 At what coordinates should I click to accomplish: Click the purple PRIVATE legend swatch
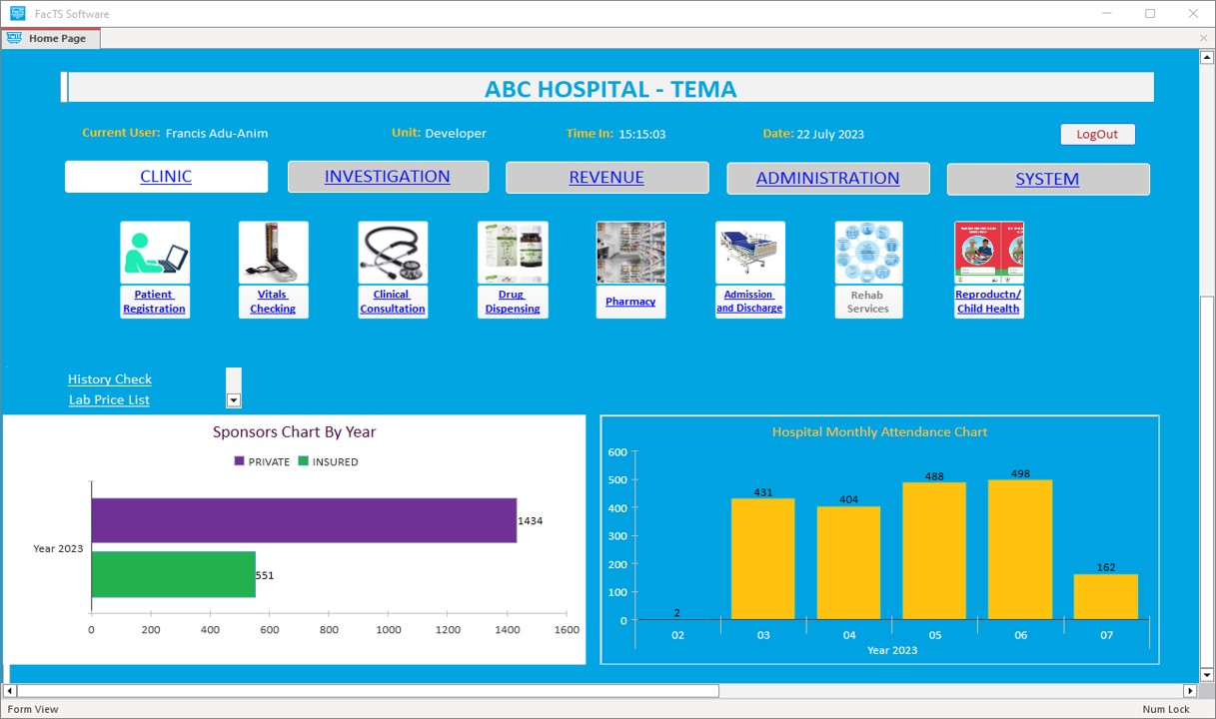pos(240,461)
